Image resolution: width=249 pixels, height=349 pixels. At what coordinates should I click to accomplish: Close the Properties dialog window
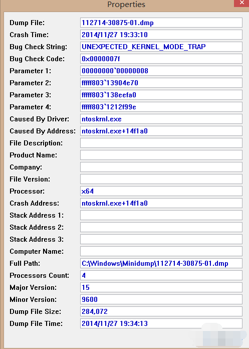[241, 3]
